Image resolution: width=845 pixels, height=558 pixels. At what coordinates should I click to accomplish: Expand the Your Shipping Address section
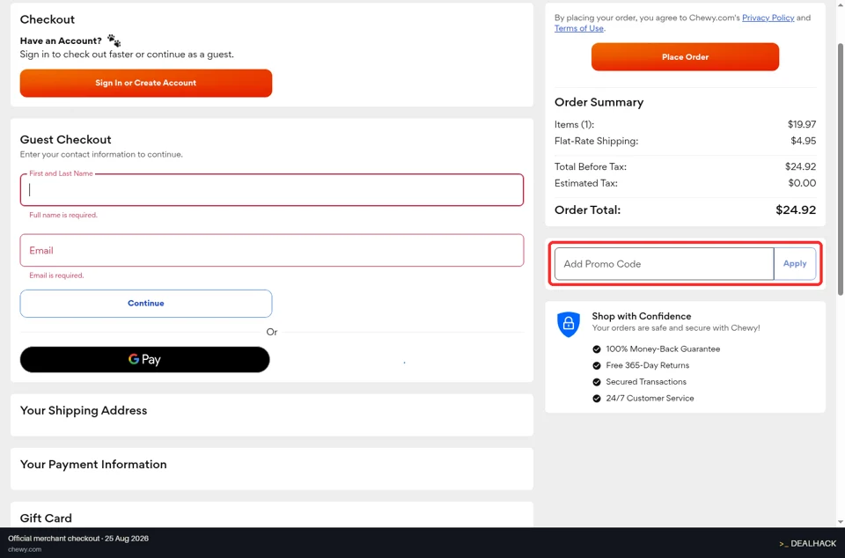point(272,415)
